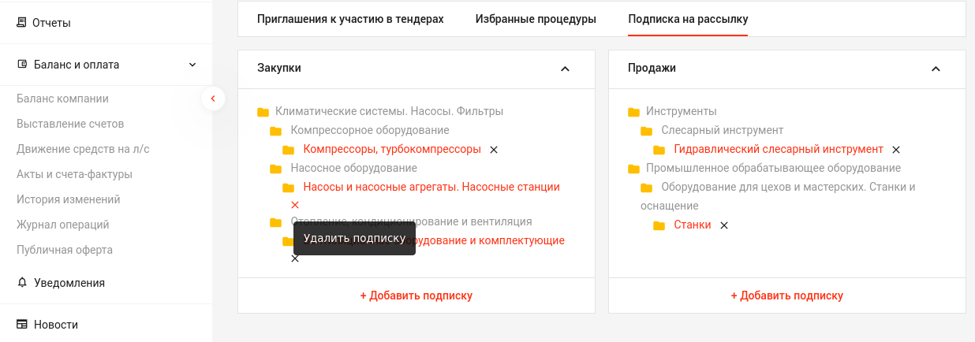Click folder icon next to Отопление, кондиционирование

coord(275,222)
